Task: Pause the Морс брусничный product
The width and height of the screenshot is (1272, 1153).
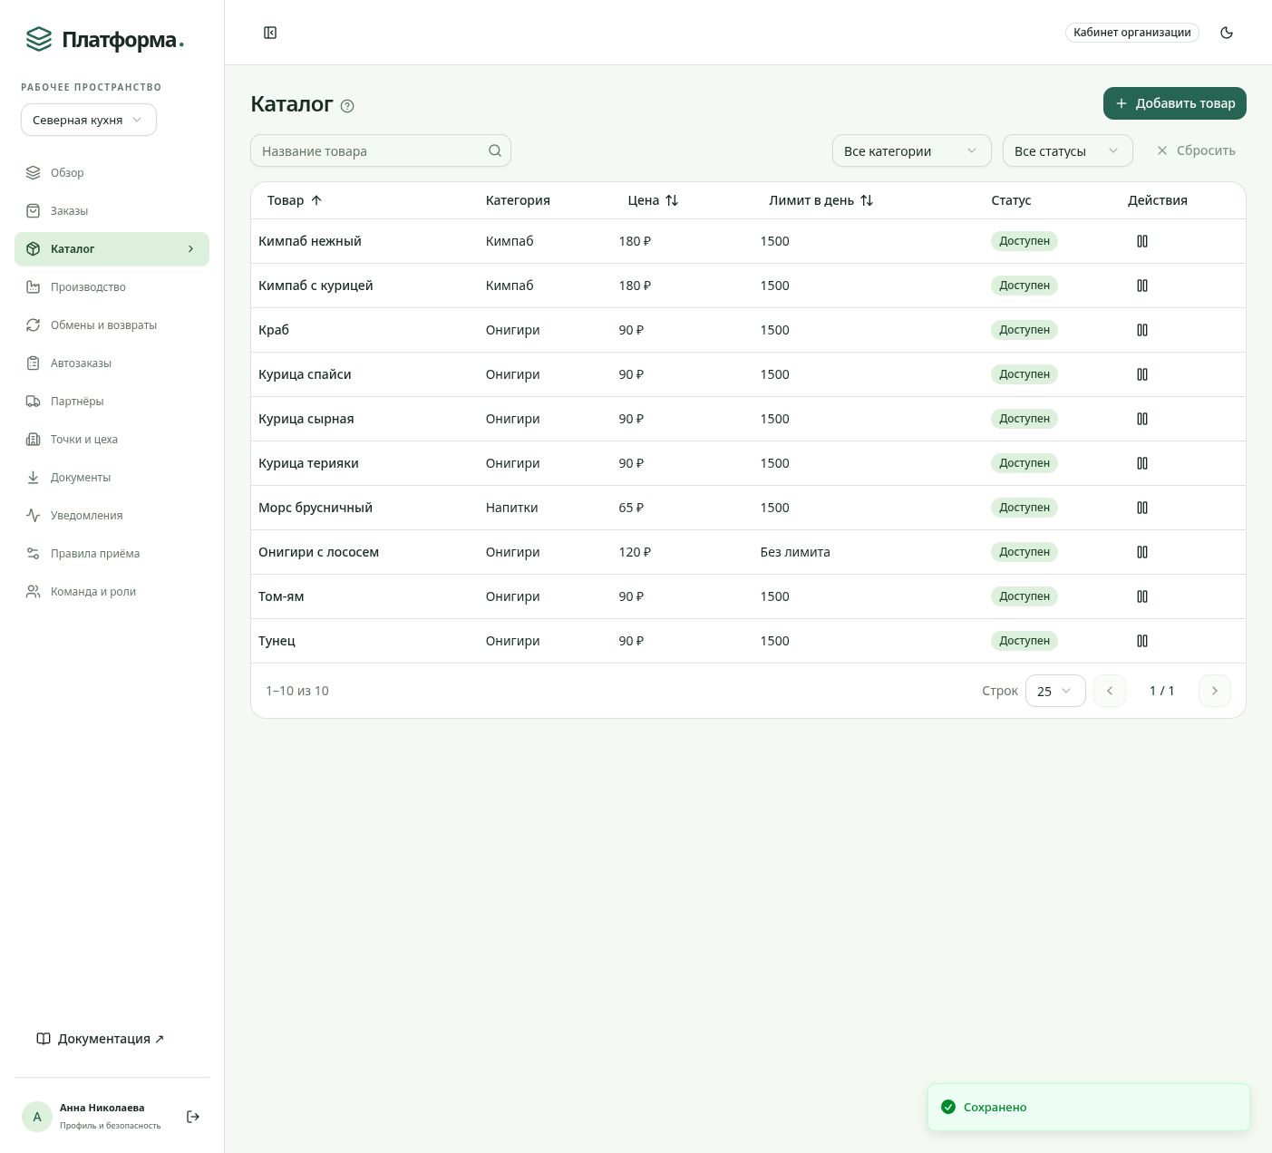Action: pyautogui.click(x=1142, y=508)
